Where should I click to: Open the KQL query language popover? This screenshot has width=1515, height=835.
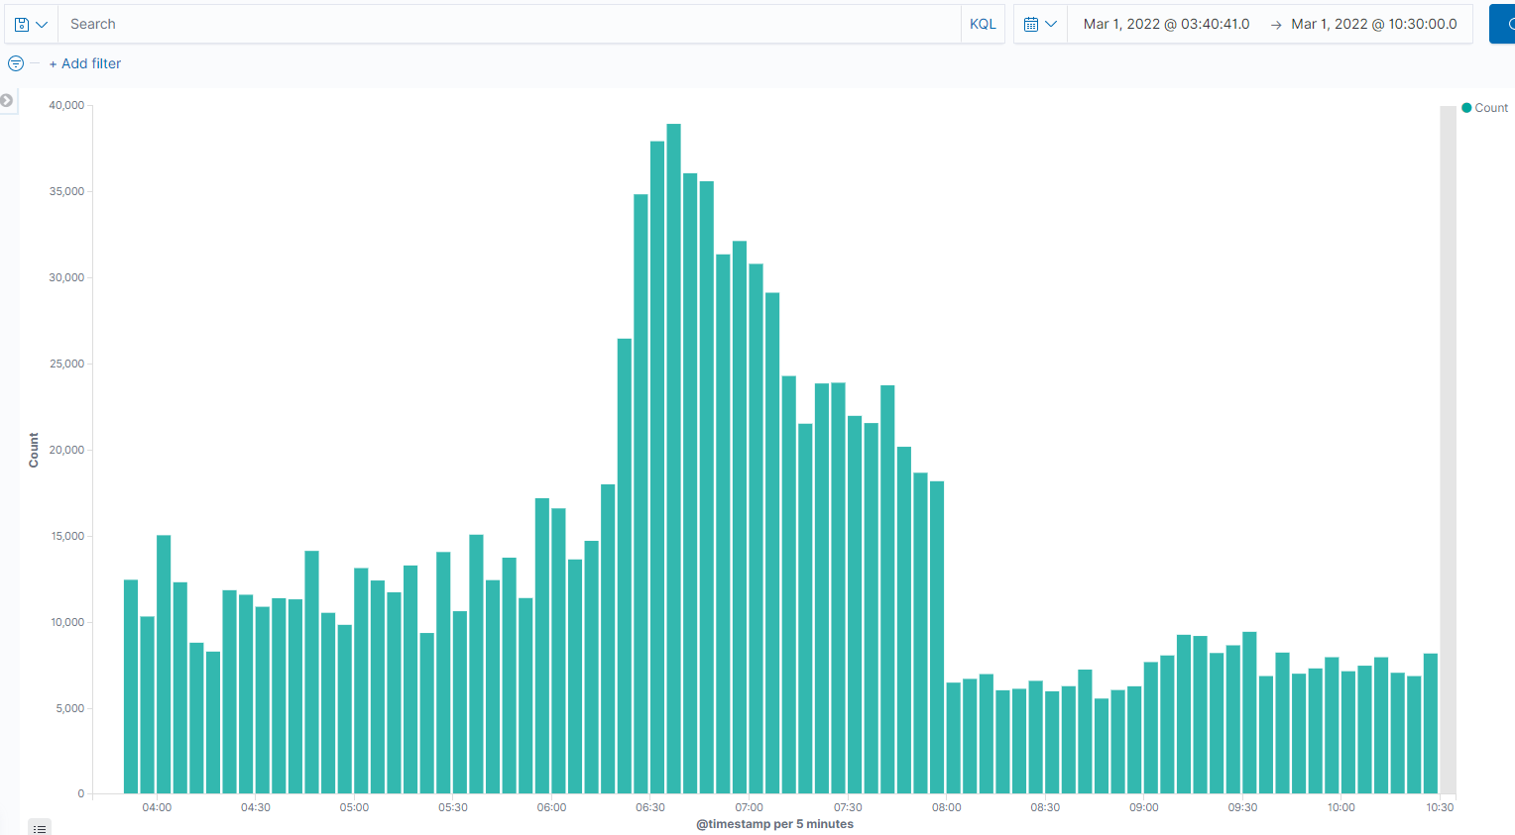[983, 23]
